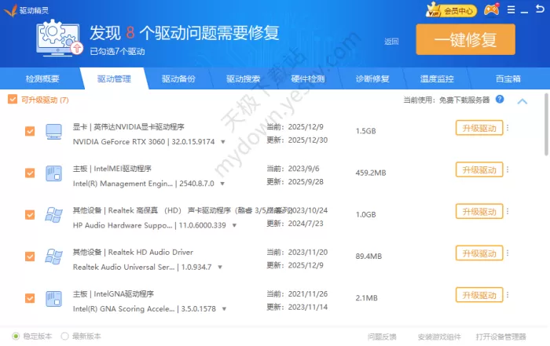Screen dimensions: 550x346
Task: Click the 返回 link
Action: click(391, 42)
